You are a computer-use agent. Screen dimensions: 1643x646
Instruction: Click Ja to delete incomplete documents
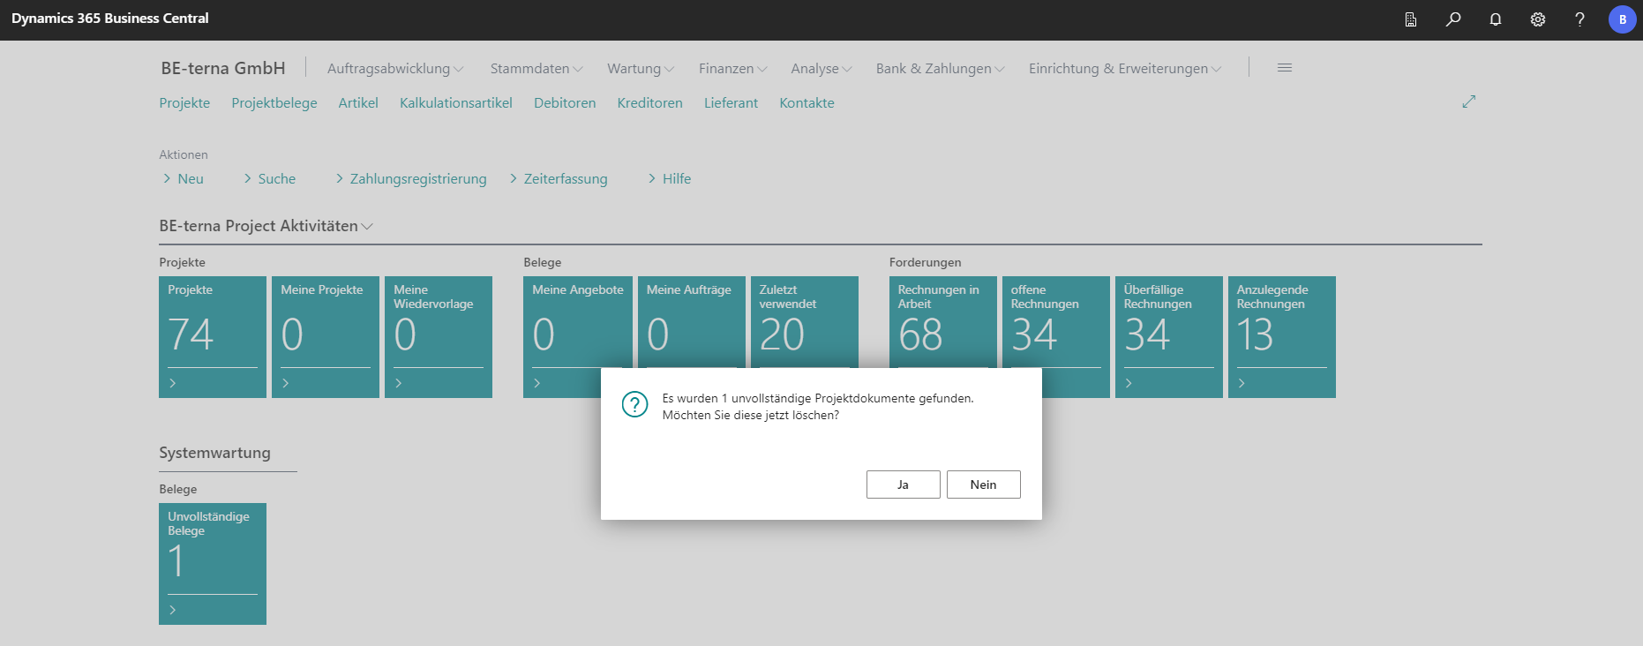click(903, 484)
